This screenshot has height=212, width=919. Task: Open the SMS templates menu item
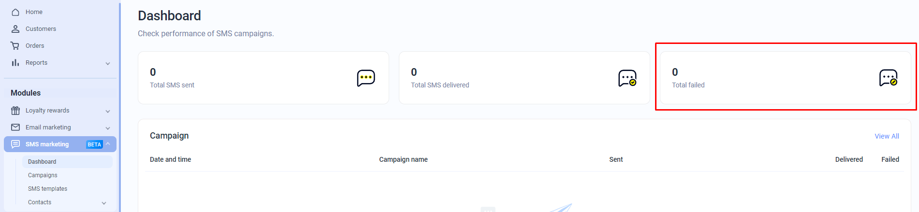pyautogui.click(x=47, y=189)
